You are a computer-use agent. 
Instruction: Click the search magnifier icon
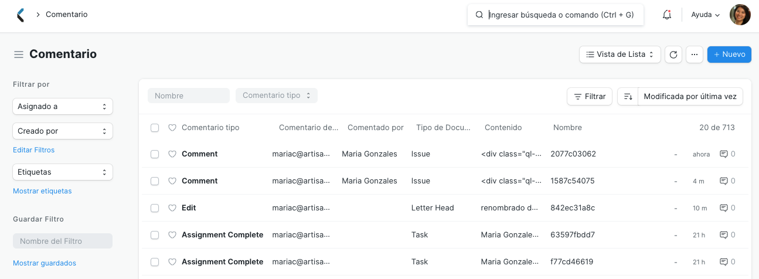479,15
